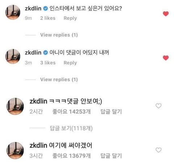Unlike the 아니이 댓글이 어딨지 내꺼 comment
This screenshot has width=174, height=165.
(166, 58)
